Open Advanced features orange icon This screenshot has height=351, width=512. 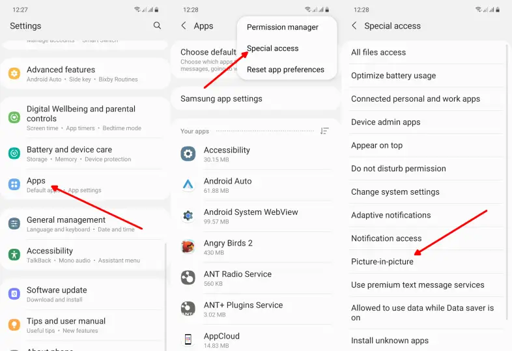14,74
